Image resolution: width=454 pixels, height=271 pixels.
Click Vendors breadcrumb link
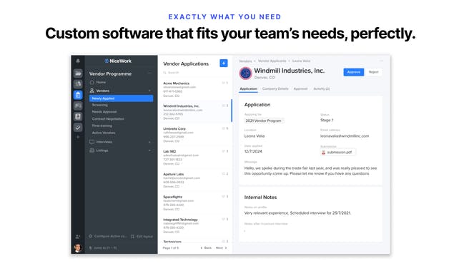click(245, 61)
